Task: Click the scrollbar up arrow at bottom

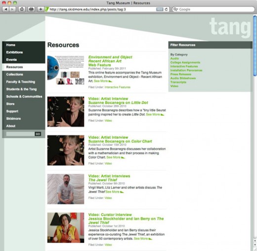Action: tap(255, 241)
